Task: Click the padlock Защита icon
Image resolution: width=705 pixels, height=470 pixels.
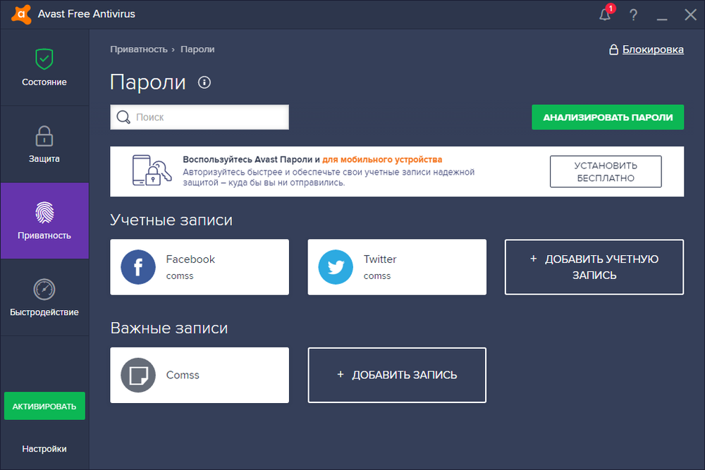Action: (44, 136)
